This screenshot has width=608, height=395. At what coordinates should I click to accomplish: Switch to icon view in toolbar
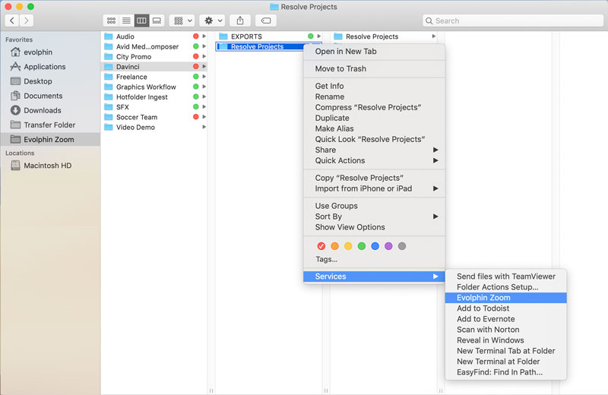coord(111,21)
